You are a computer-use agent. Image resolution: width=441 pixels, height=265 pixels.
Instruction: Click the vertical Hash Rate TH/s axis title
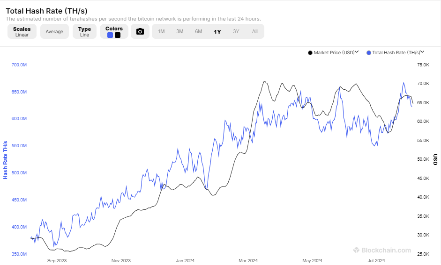point(6,159)
